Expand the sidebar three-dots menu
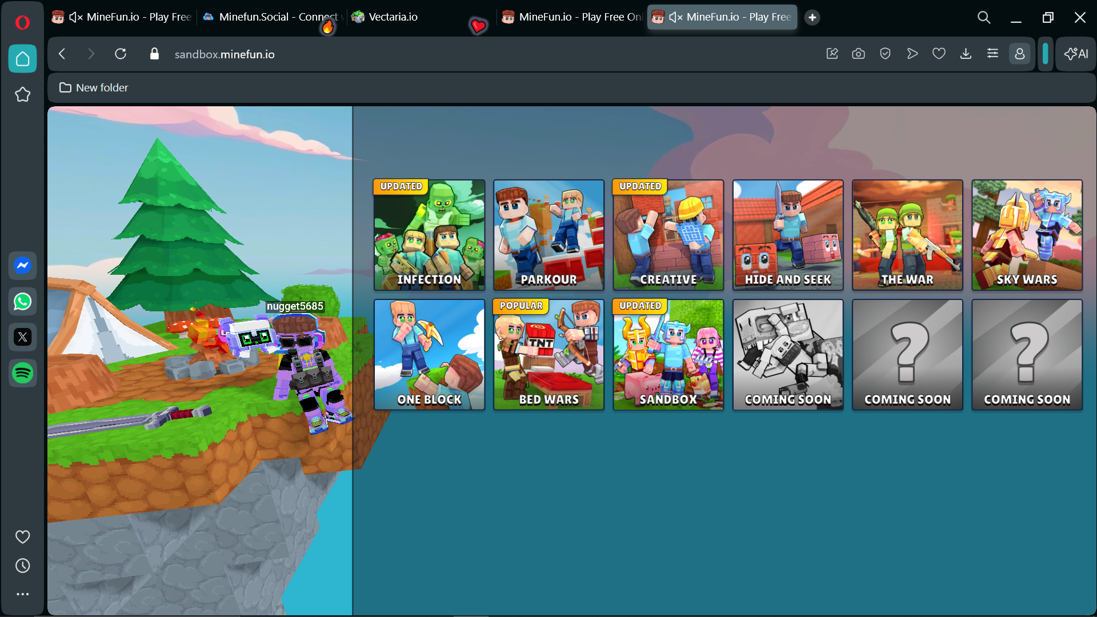This screenshot has height=617, width=1097. (22, 594)
